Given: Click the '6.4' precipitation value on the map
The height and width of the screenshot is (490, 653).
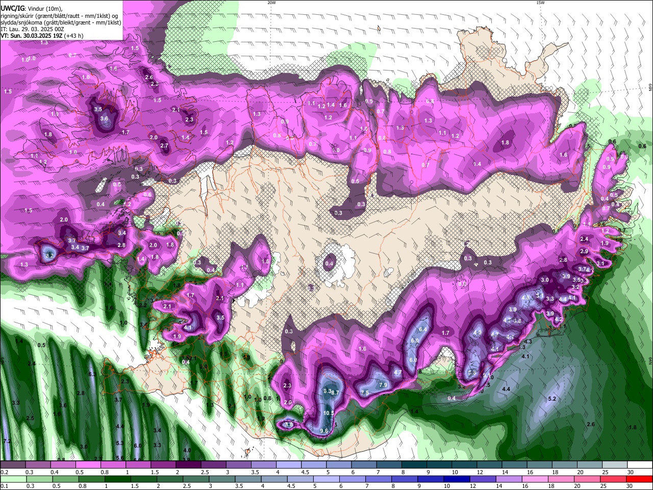Looking at the screenshot, I should (422, 330).
